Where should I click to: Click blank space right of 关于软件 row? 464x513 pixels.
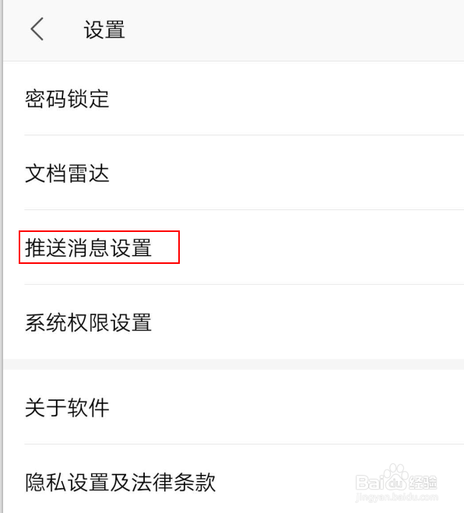(x=286, y=408)
